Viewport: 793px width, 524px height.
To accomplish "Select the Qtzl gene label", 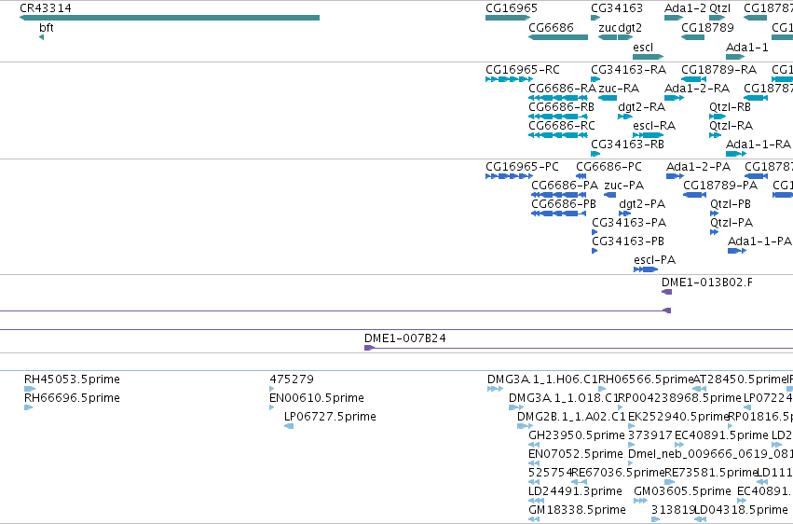I will (x=719, y=8).
